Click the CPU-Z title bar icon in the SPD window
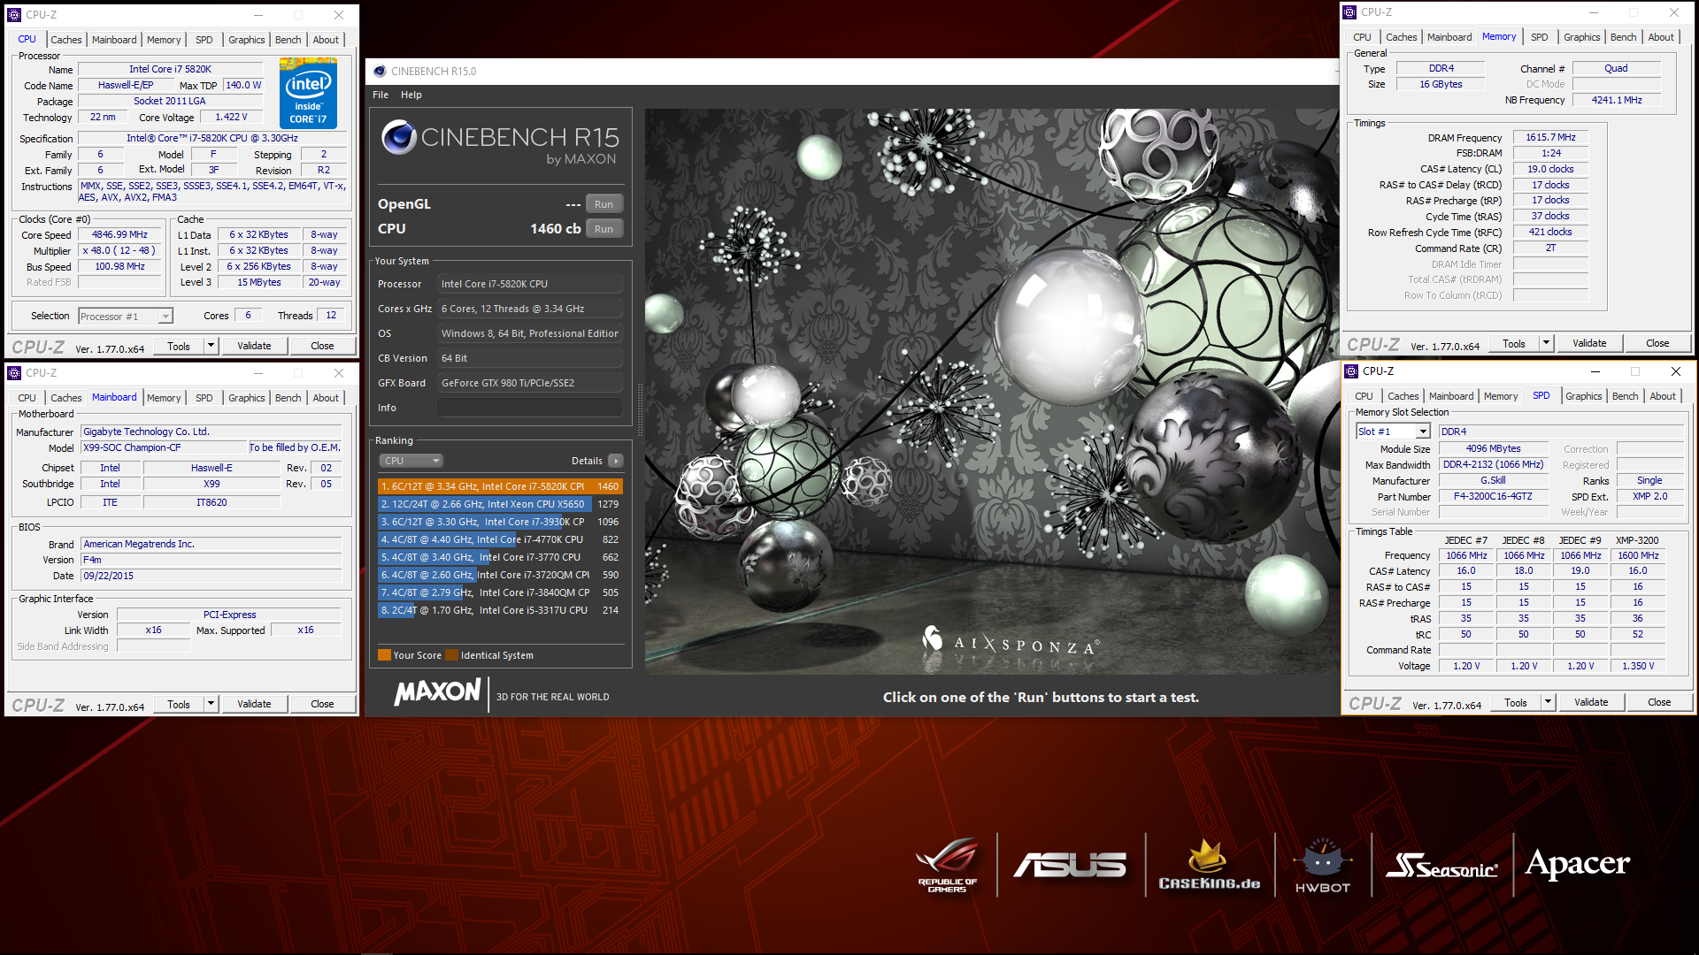Viewport: 1699px width, 955px height. point(1351,371)
